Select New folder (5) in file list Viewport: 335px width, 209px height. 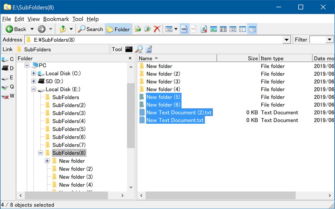tap(163, 97)
